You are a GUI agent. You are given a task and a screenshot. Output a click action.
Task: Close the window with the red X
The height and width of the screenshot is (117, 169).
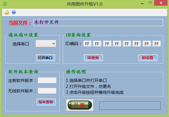161,3
